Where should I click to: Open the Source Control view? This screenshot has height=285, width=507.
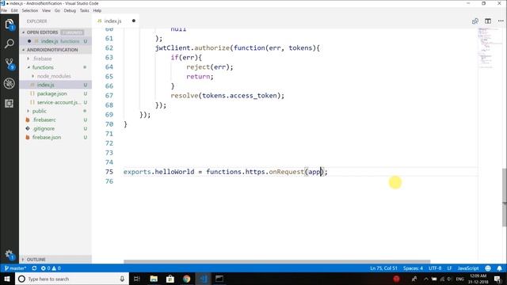10,63
